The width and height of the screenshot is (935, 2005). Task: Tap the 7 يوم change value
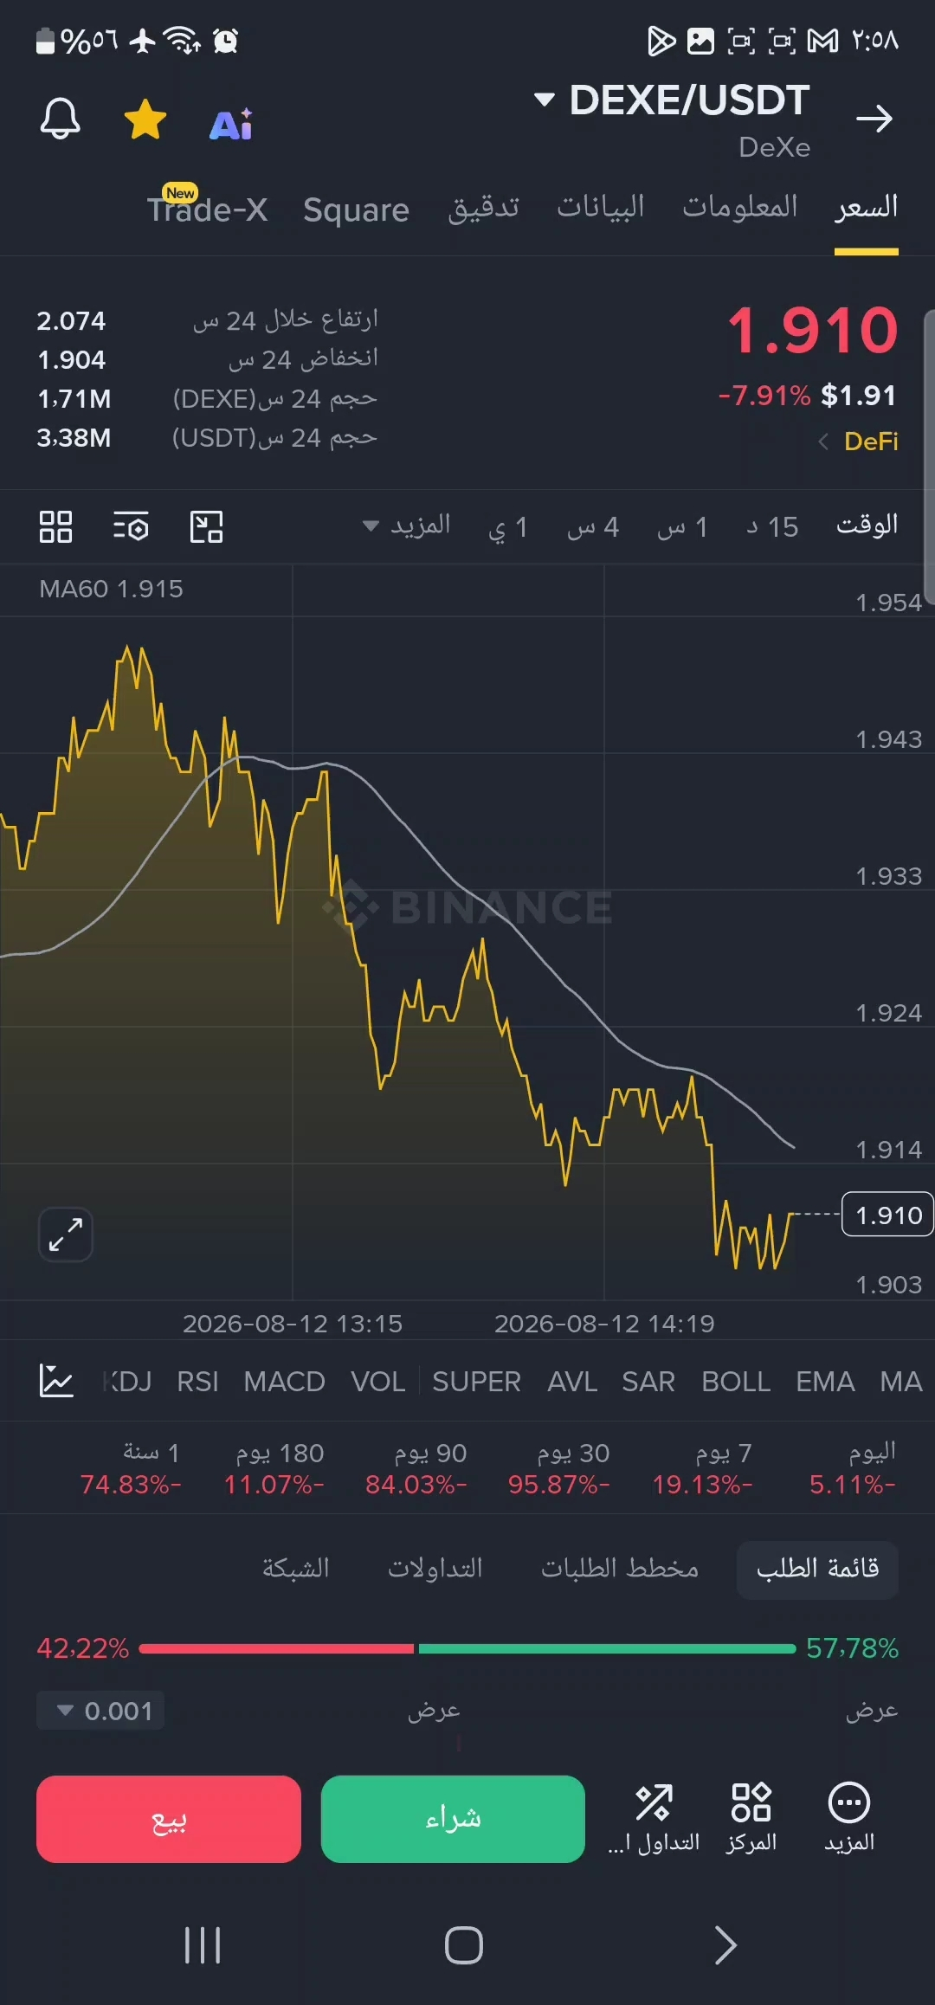click(x=702, y=1485)
